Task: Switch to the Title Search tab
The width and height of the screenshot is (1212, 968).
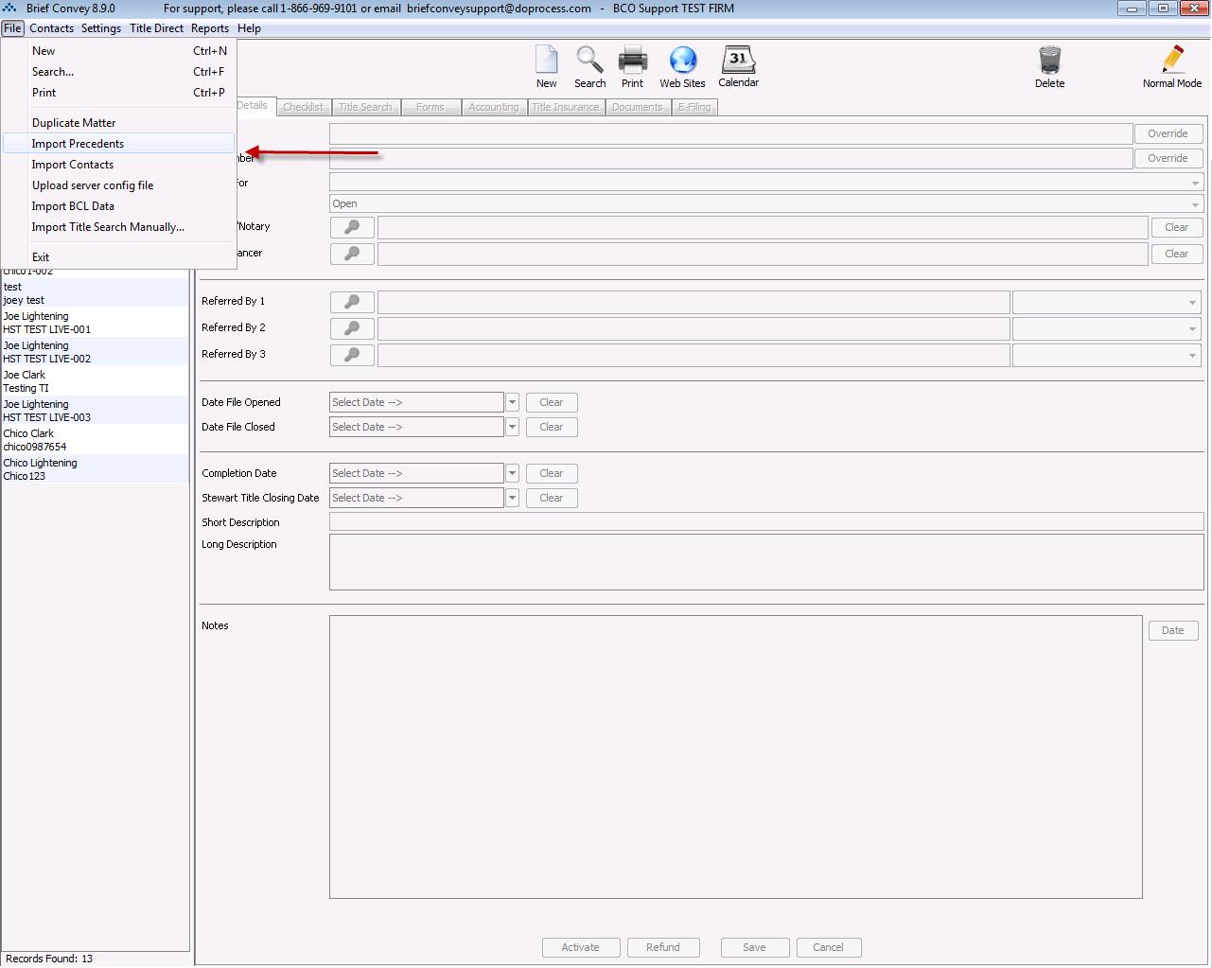Action: coord(365,107)
